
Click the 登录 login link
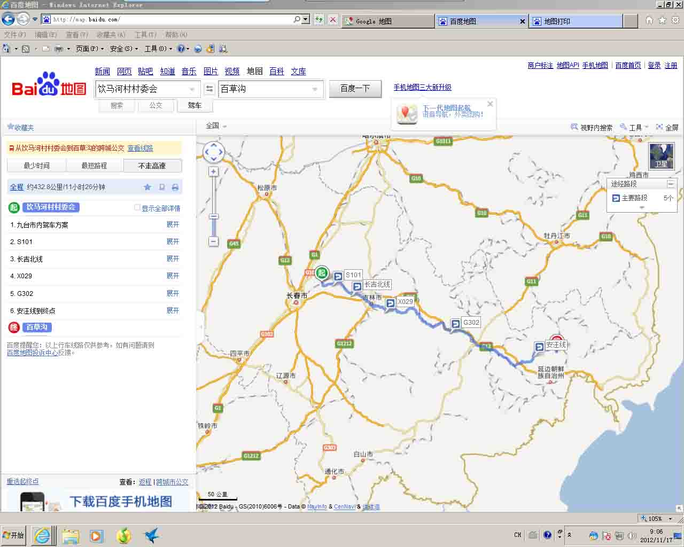coord(654,65)
